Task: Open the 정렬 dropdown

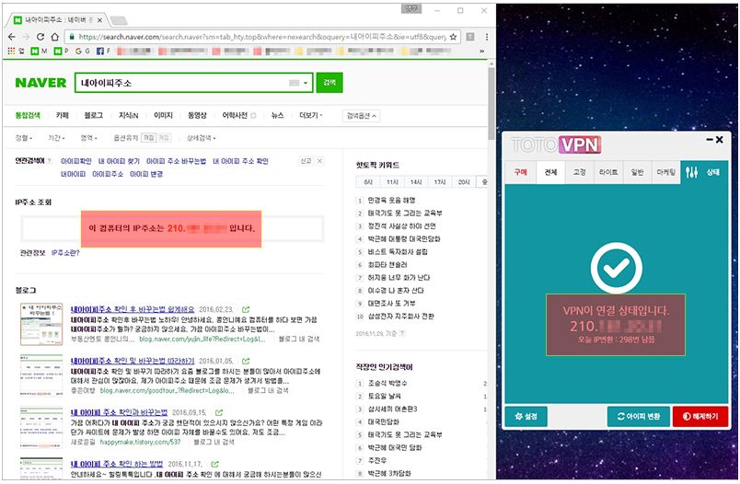Action: [x=24, y=138]
